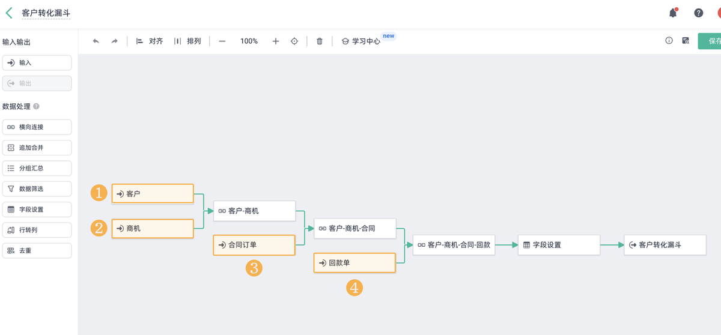Select the 合同订单 input node

[x=254, y=245]
